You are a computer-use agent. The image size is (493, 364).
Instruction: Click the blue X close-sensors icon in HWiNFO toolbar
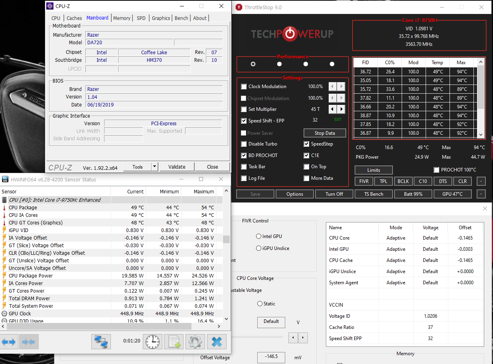(217, 342)
